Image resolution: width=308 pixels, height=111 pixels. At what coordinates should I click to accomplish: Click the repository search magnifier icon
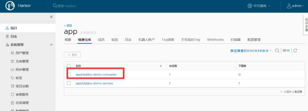click(277, 51)
